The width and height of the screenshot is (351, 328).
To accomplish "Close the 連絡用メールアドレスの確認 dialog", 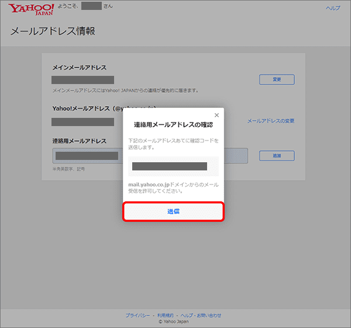I will click(216, 115).
